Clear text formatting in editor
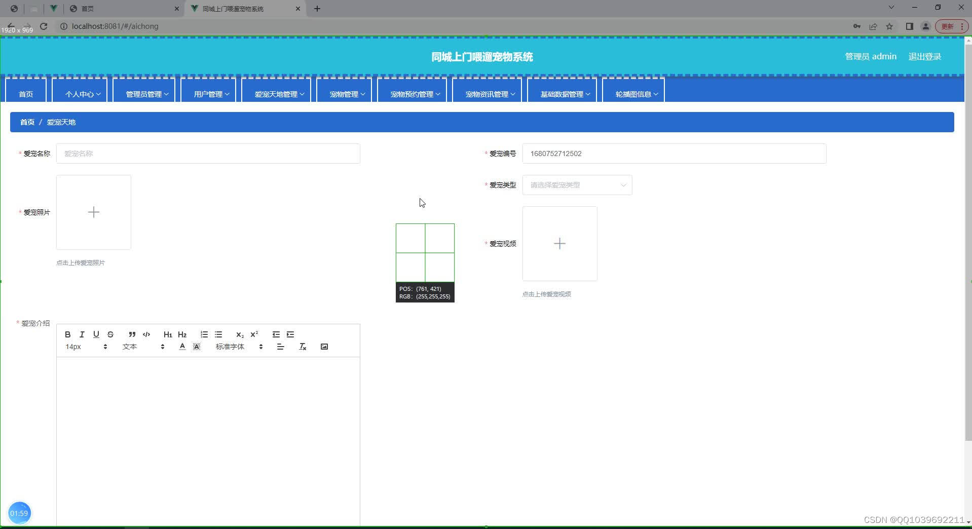 (x=303, y=347)
